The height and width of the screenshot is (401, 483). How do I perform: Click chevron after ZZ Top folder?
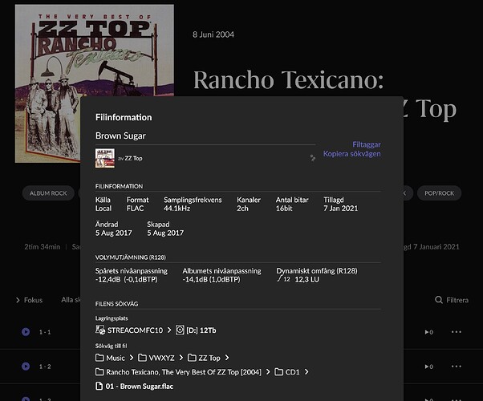tap(227, 358)
